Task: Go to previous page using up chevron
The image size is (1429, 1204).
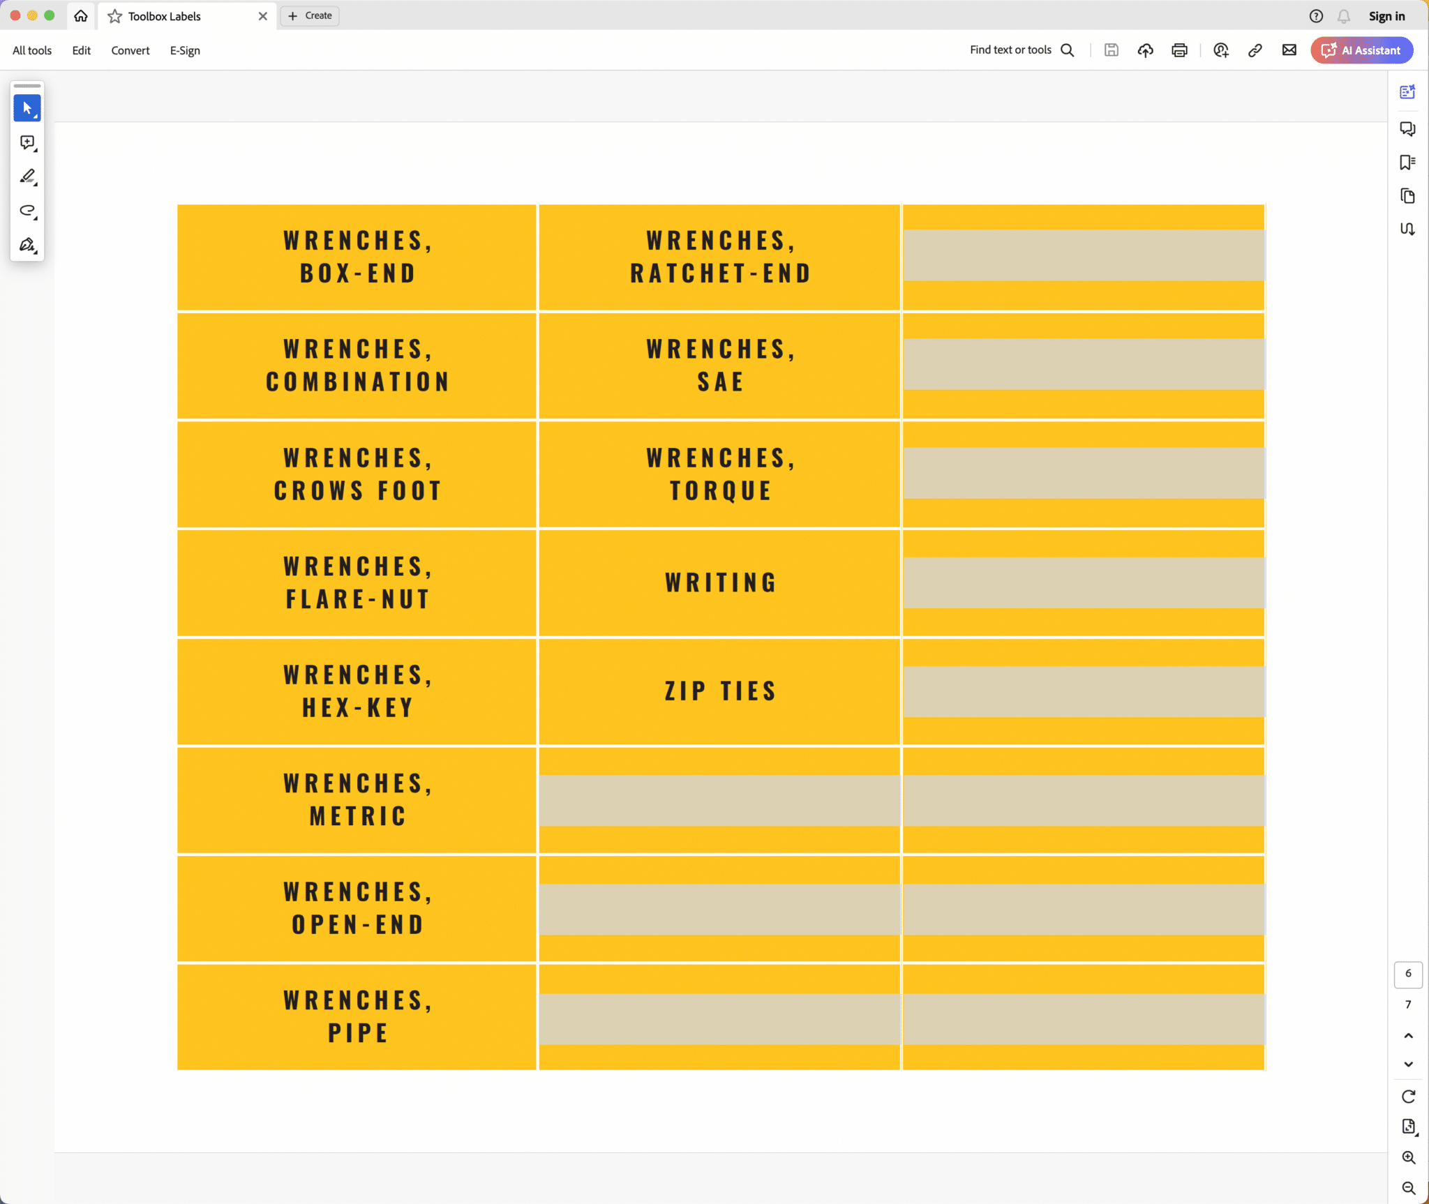Action: point(1408,1036)
